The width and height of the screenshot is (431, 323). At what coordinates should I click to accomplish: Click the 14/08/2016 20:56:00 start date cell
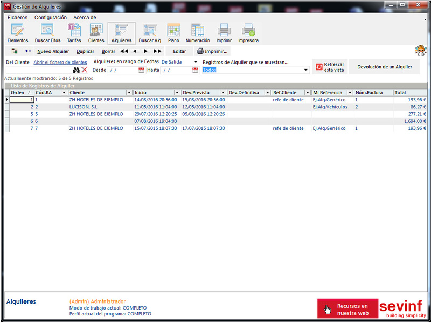(157, 100)
